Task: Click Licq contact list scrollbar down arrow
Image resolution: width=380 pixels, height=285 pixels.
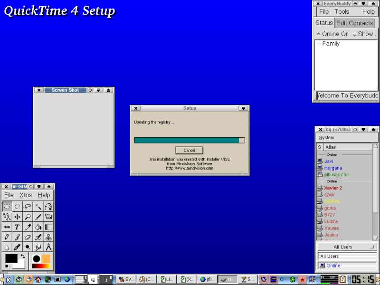Action: 375,238
